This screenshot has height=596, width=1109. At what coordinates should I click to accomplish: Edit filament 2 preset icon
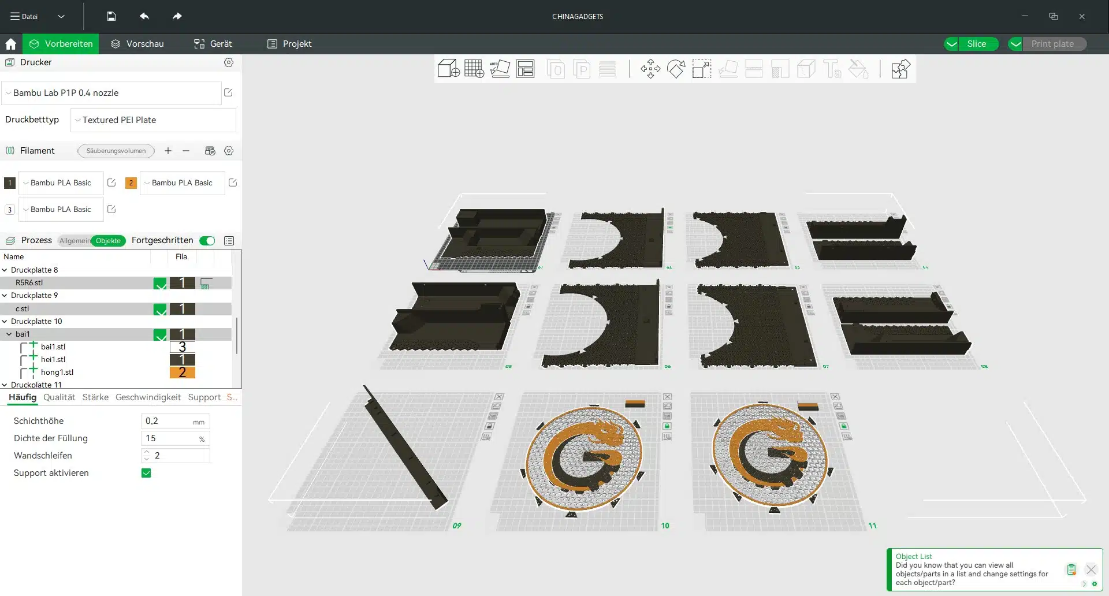tap(233, 182)
